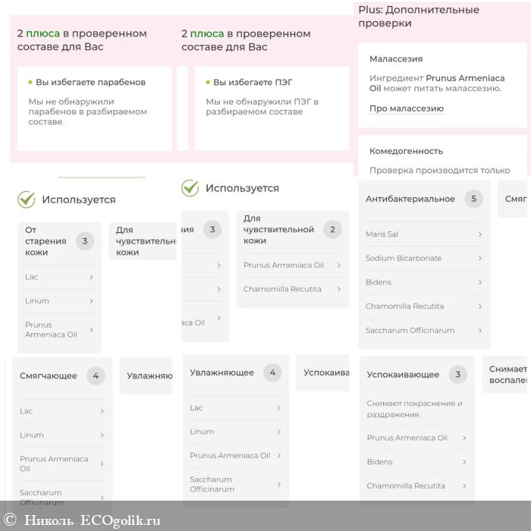
Task: Open the Про малассезию link
Action: tap(407, 108)
